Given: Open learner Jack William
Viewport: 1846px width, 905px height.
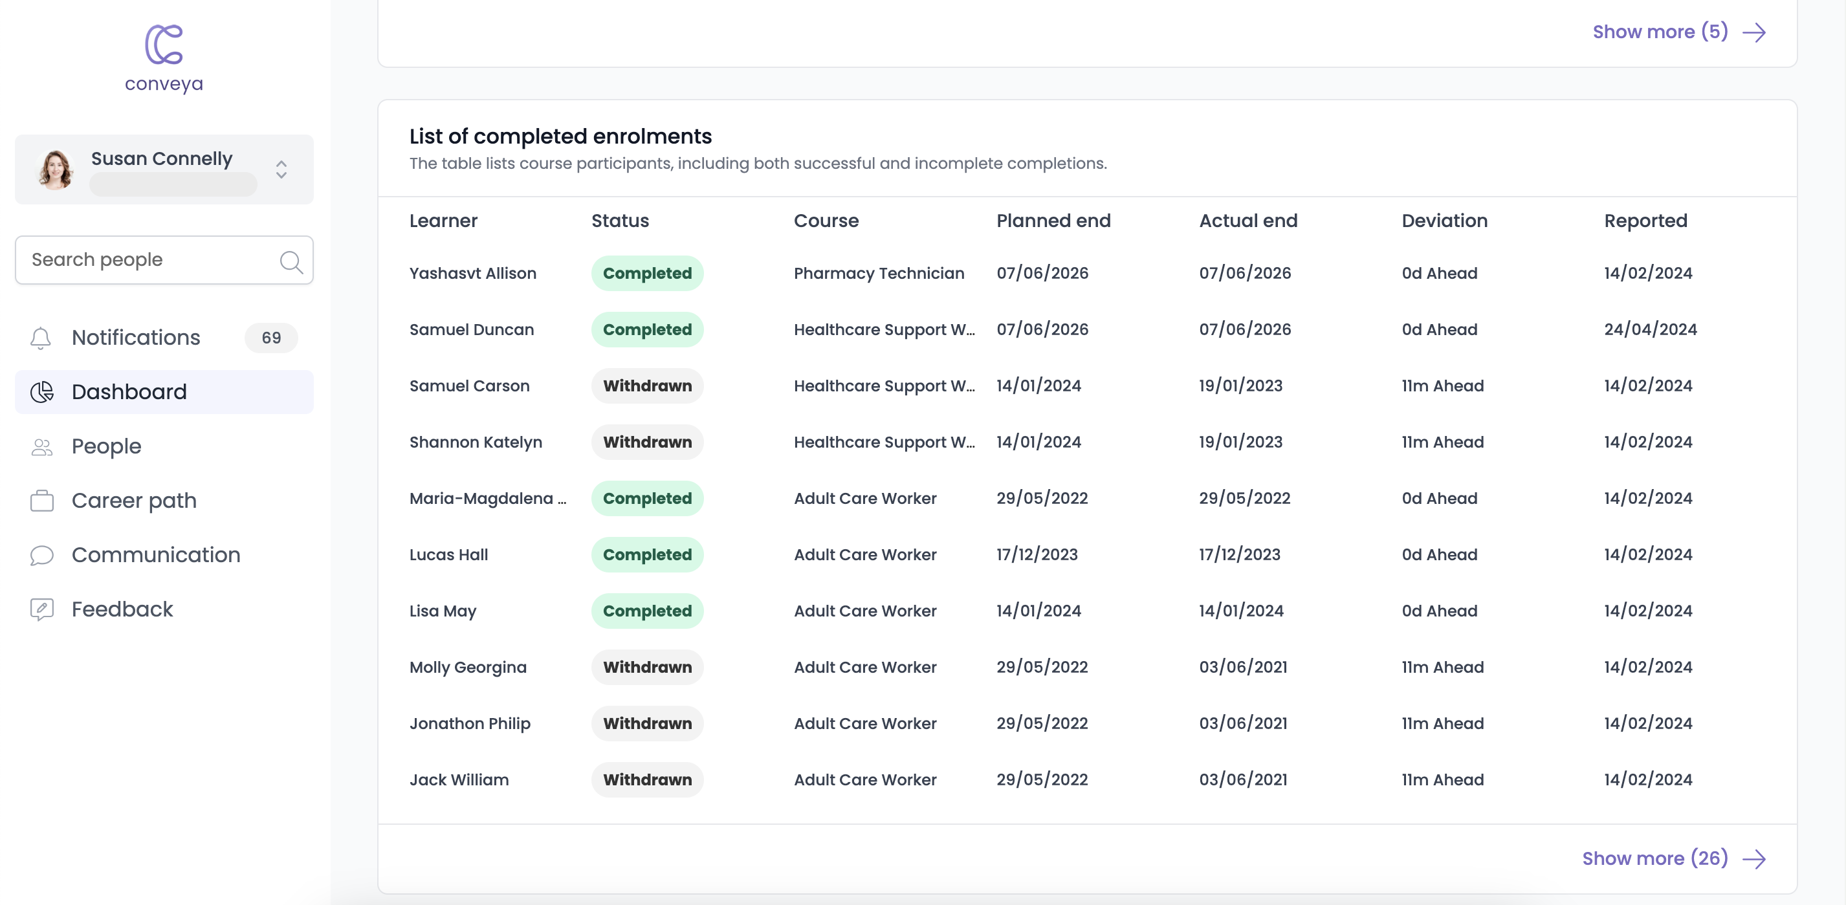Looking at the screenshot, I should tap(459, 780).
